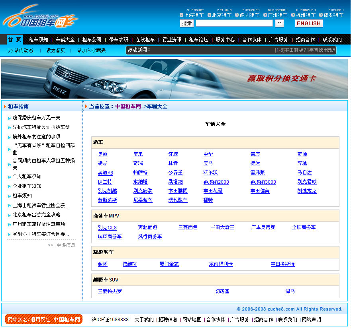The width and height of the screenshot is (351, 330).
Task: Open the 别克GL8 MPV link
Action: [x=107, y=228]
